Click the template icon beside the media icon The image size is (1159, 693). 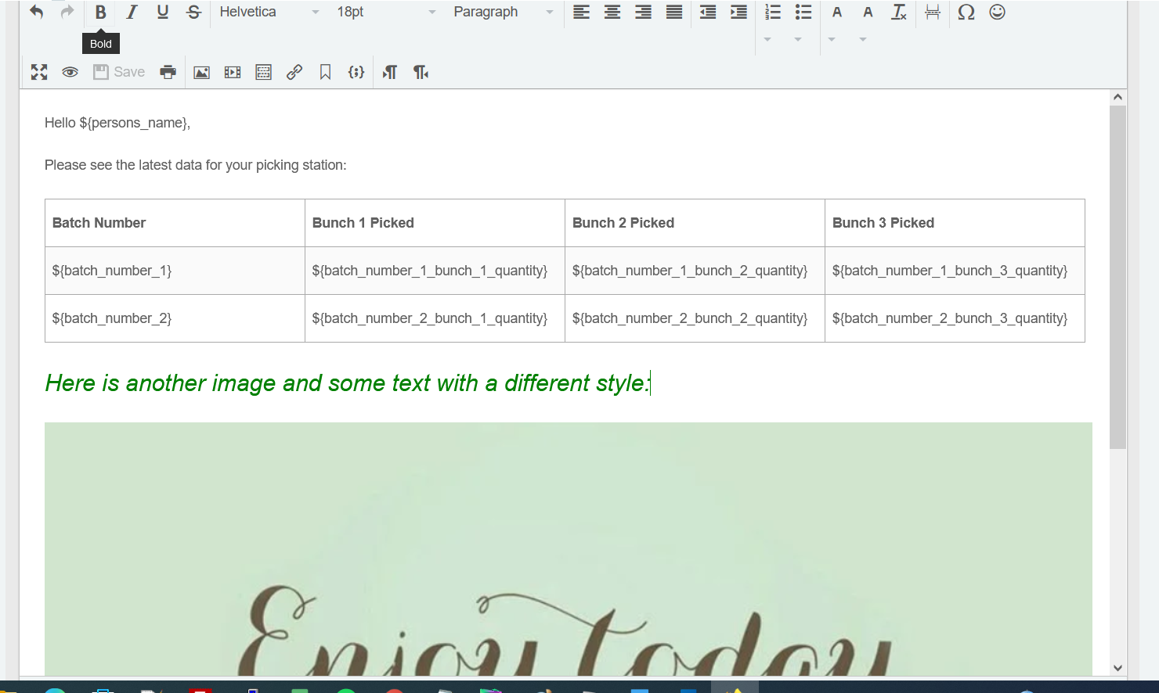click(x=264, y=73)
